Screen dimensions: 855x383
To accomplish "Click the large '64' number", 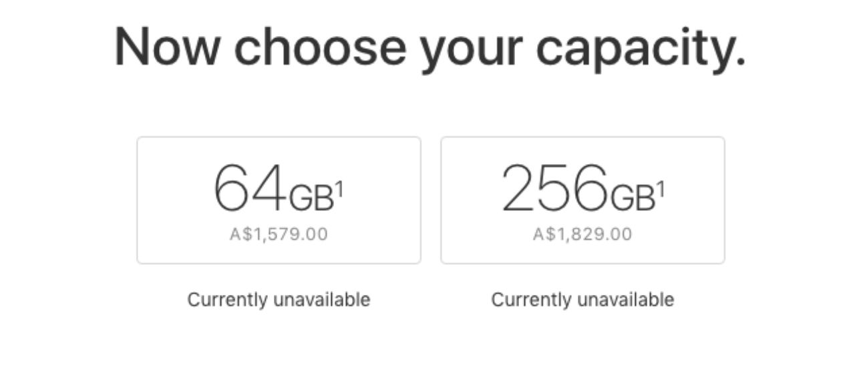I will (x=249, y=188).
